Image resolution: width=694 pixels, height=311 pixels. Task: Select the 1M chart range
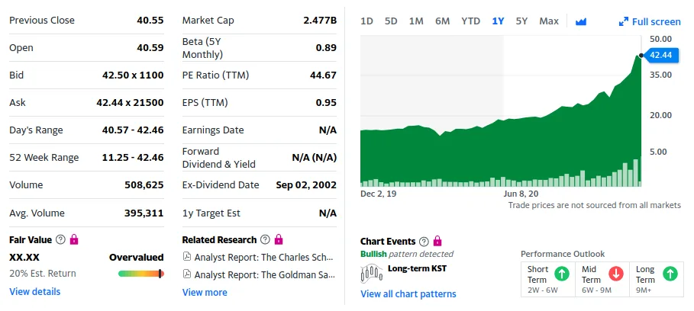tap(416, 21)
